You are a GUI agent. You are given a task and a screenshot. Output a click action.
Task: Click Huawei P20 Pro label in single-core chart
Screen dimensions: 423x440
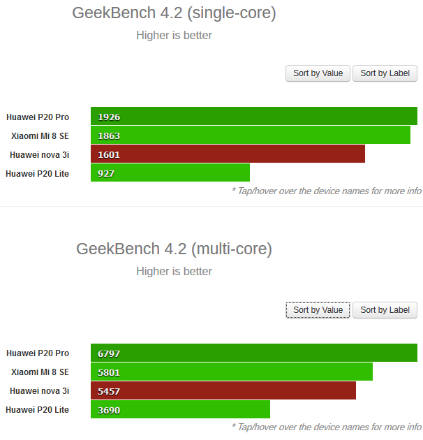[x=38, y=117]
